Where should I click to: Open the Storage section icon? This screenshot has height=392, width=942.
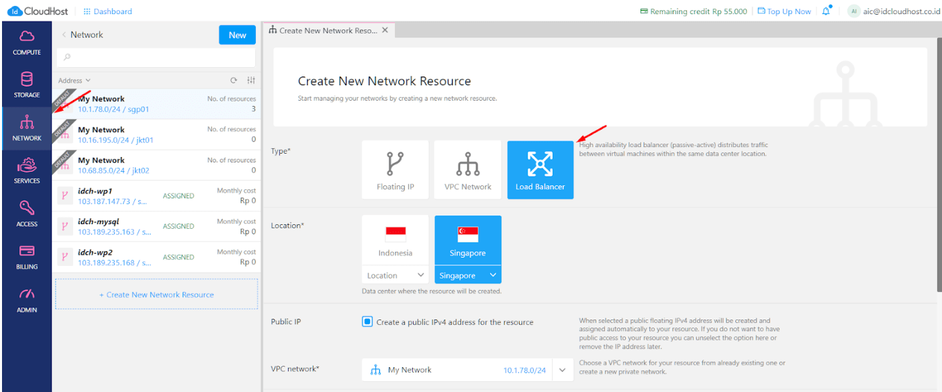27,80
